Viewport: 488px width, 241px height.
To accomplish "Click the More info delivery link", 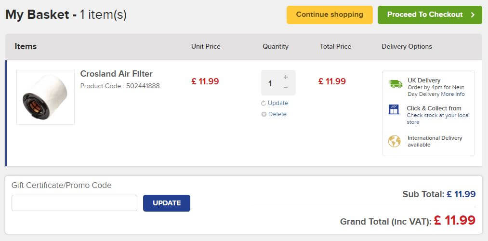I will pyautogui.click(x=453, y=94).
